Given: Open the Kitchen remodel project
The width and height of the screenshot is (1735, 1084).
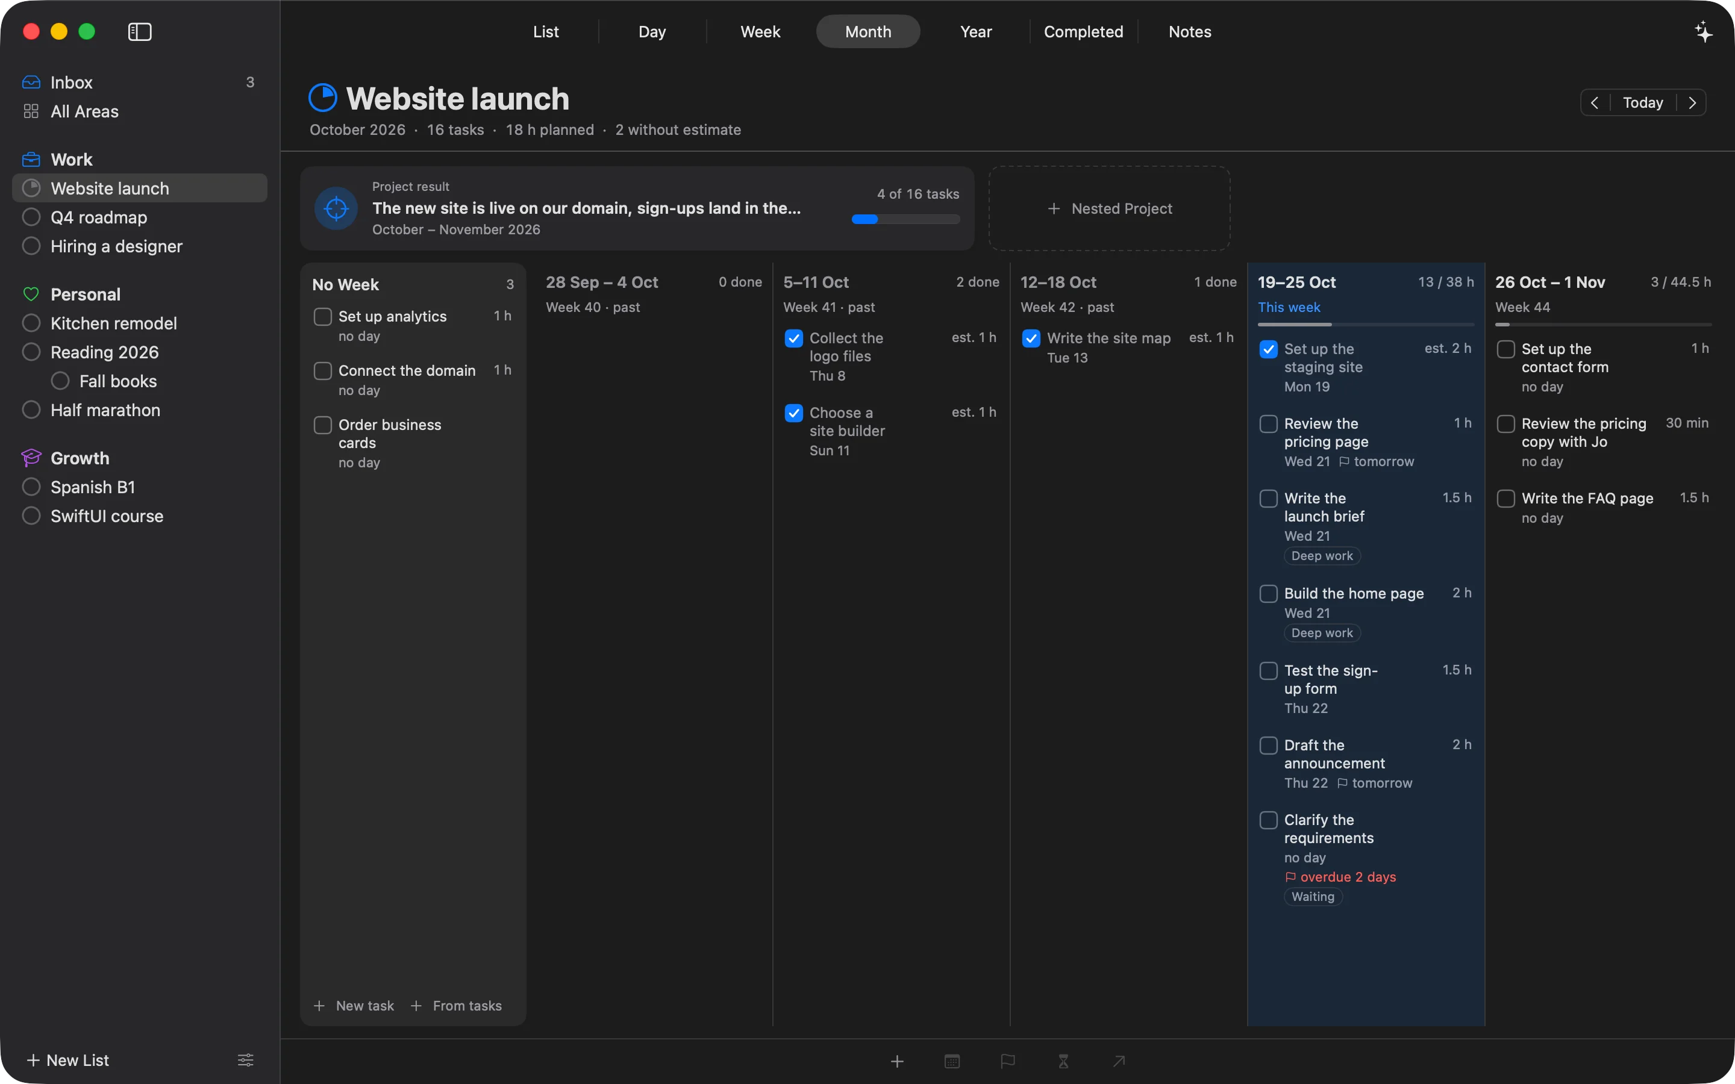Looking at the screenshot, I should tap(140, 323).
